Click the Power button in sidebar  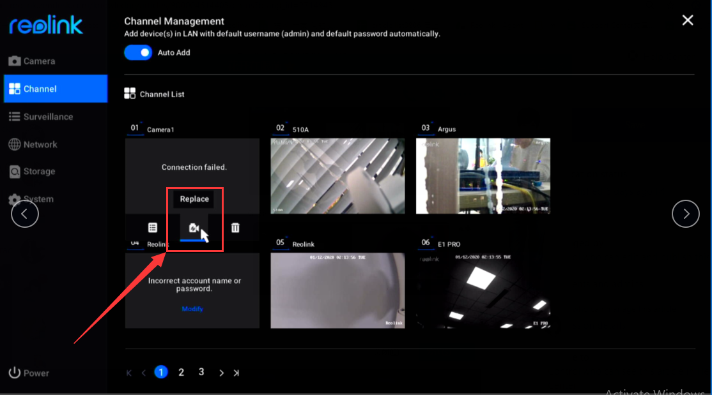tap(29, 373)
